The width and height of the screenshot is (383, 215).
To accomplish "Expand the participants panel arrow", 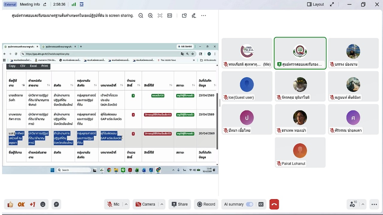I will click(363, 204).
